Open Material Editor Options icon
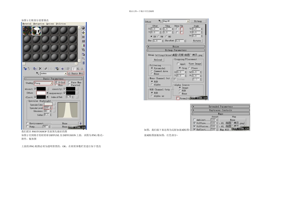 tap(83, 54)
